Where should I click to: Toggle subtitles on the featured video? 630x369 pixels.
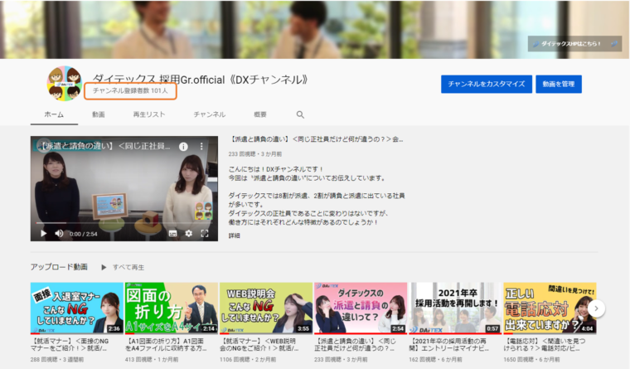coord(172,234)
